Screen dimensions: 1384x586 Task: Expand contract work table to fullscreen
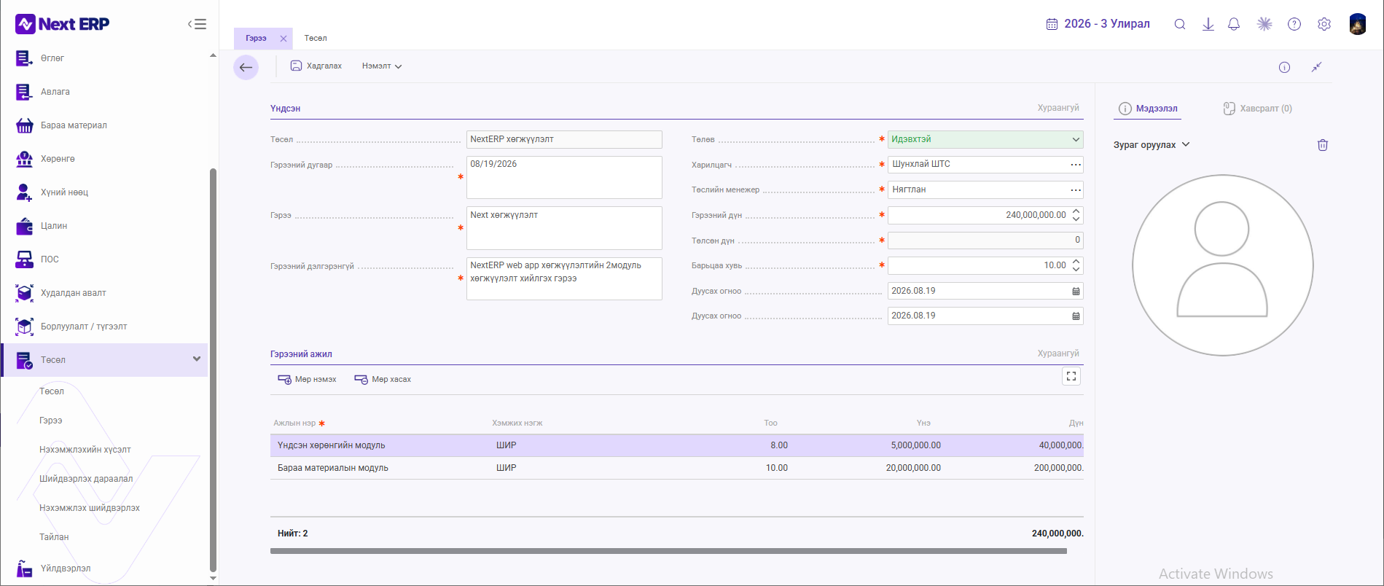click(x=1071, y=376)
